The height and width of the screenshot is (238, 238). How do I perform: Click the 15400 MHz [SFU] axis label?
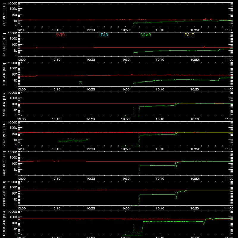click(x=4, y=223)
